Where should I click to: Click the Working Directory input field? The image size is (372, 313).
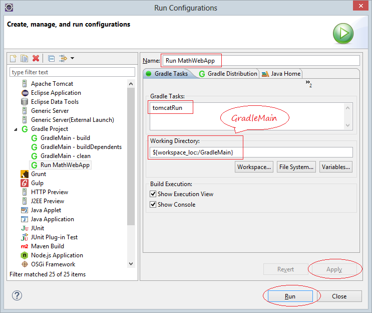[x=251, y=152]
